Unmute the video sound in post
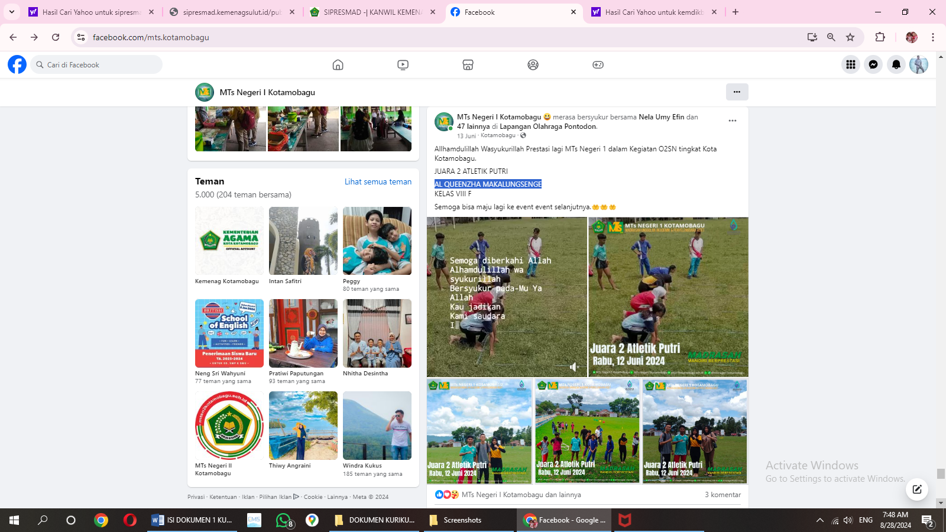This screenshot has height=532, width=946. (574, 367)
